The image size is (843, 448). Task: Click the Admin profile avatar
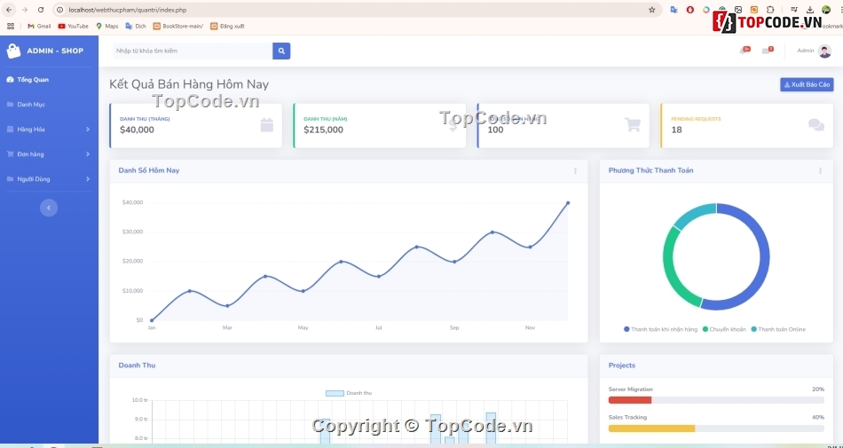(824, 51)
